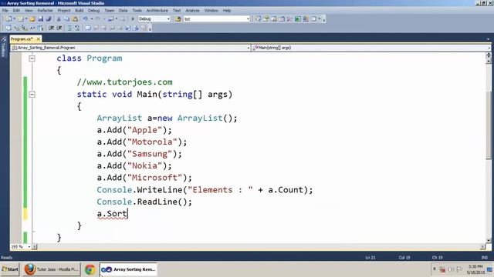
Task: Open the Debug menu
Action: pyautogui.click(x=93, y=10)
